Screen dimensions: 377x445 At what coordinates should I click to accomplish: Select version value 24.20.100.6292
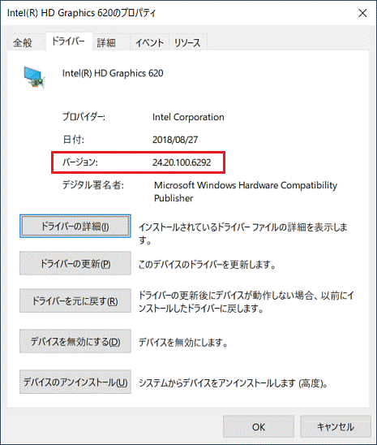pyautogui.click(x=182, y=162)
